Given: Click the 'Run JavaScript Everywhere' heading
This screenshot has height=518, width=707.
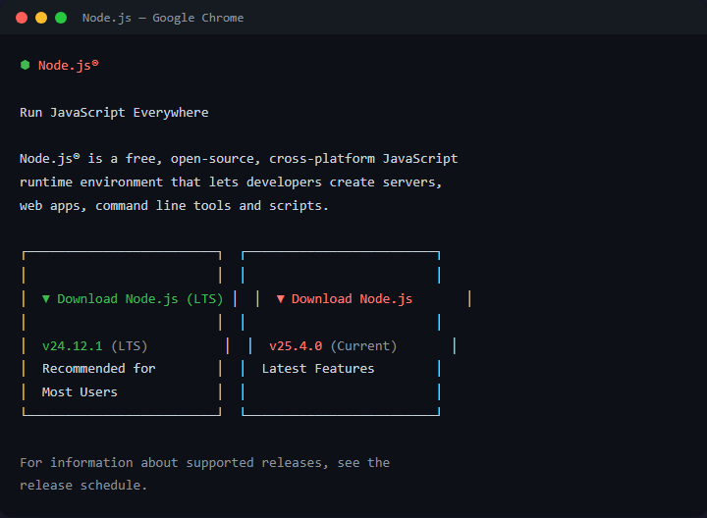Looking at the screenshot, I should click(114, 113).
